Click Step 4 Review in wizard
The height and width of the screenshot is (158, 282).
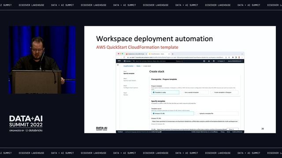[126, 94]
